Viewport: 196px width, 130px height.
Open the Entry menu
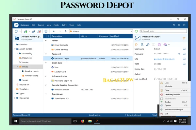[64, 25]
